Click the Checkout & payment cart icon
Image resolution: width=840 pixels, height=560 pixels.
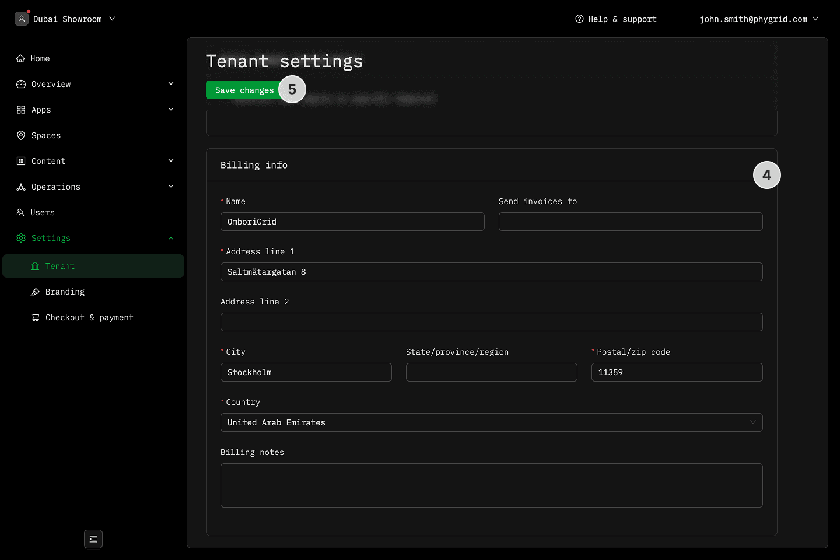tap(35, 317)
